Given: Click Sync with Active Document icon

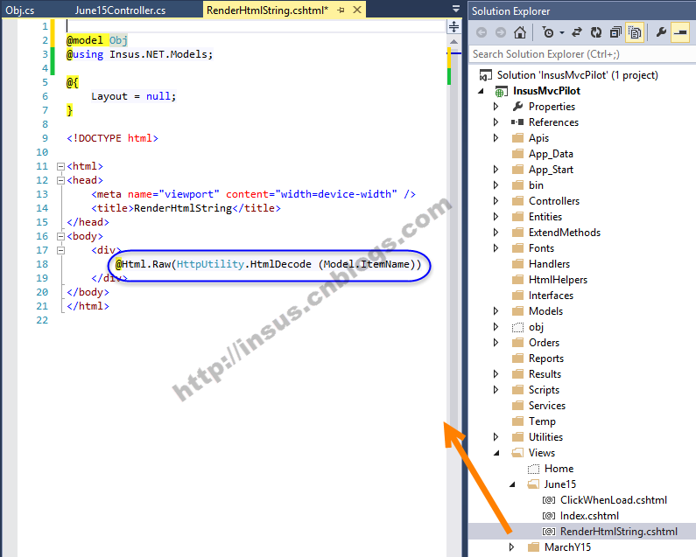Looking at the screenshot, I should 577,32.
